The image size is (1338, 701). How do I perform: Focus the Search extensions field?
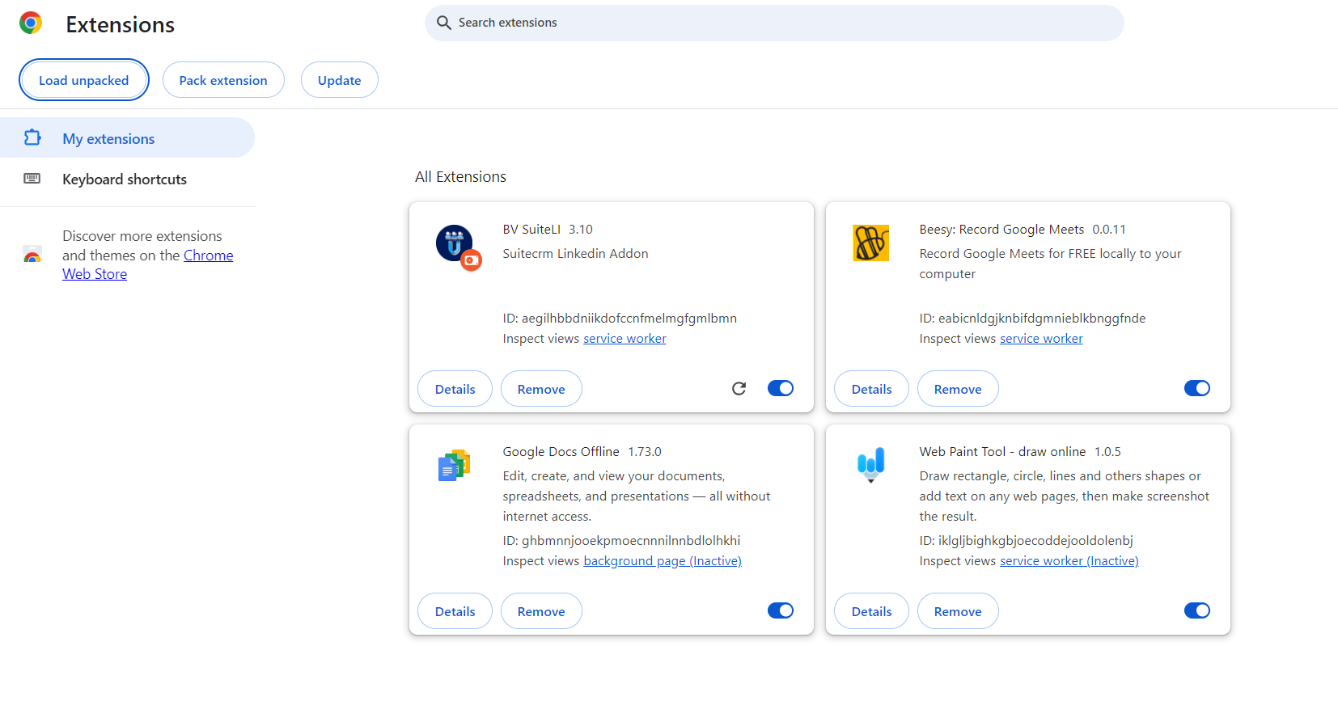(774, 23)
